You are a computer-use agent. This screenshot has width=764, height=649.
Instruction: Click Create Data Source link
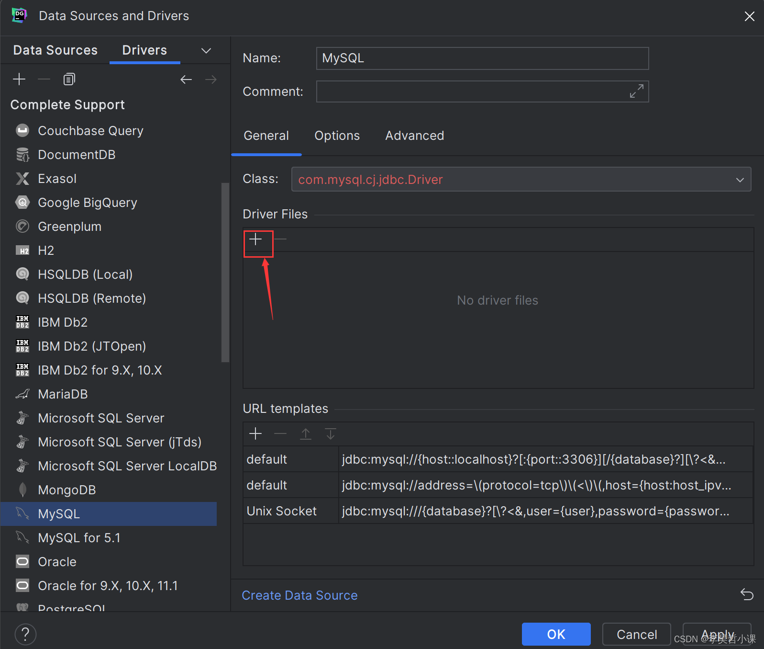coord(299,595)
